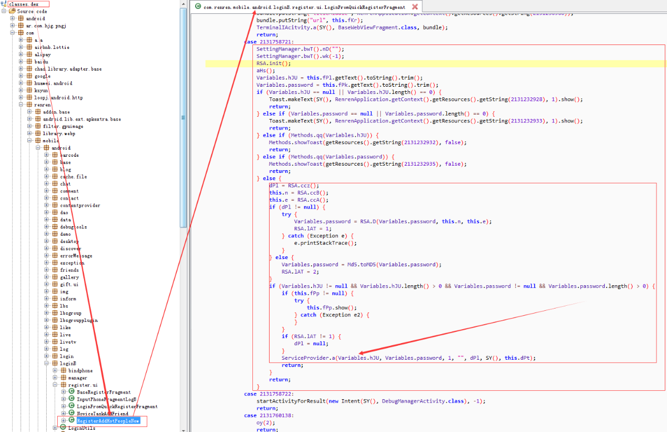Select the debugtools package
The width and height of the screenshot is (667, 432).
point(74,227)
